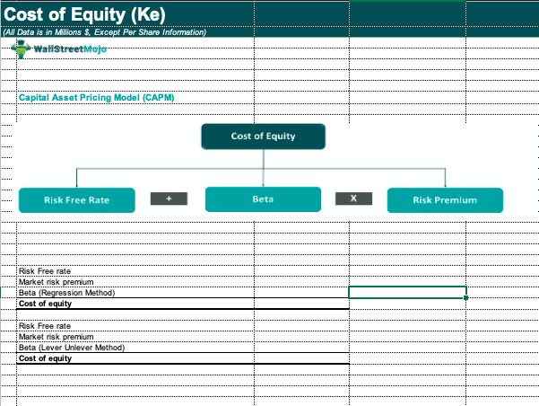Select the first 'Risk Free rate' label
Screen dimensions: 539x406
[45, 271]
